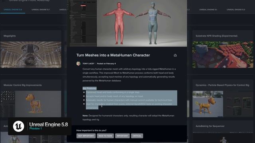The width and height of the screenshot is (255, 143).
Task: Open the Unreal Engine 5.0 tab
Action: point(236,10)
